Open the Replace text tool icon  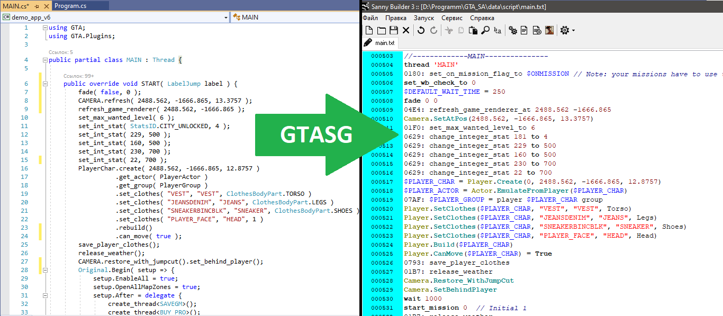pos(497,30)
